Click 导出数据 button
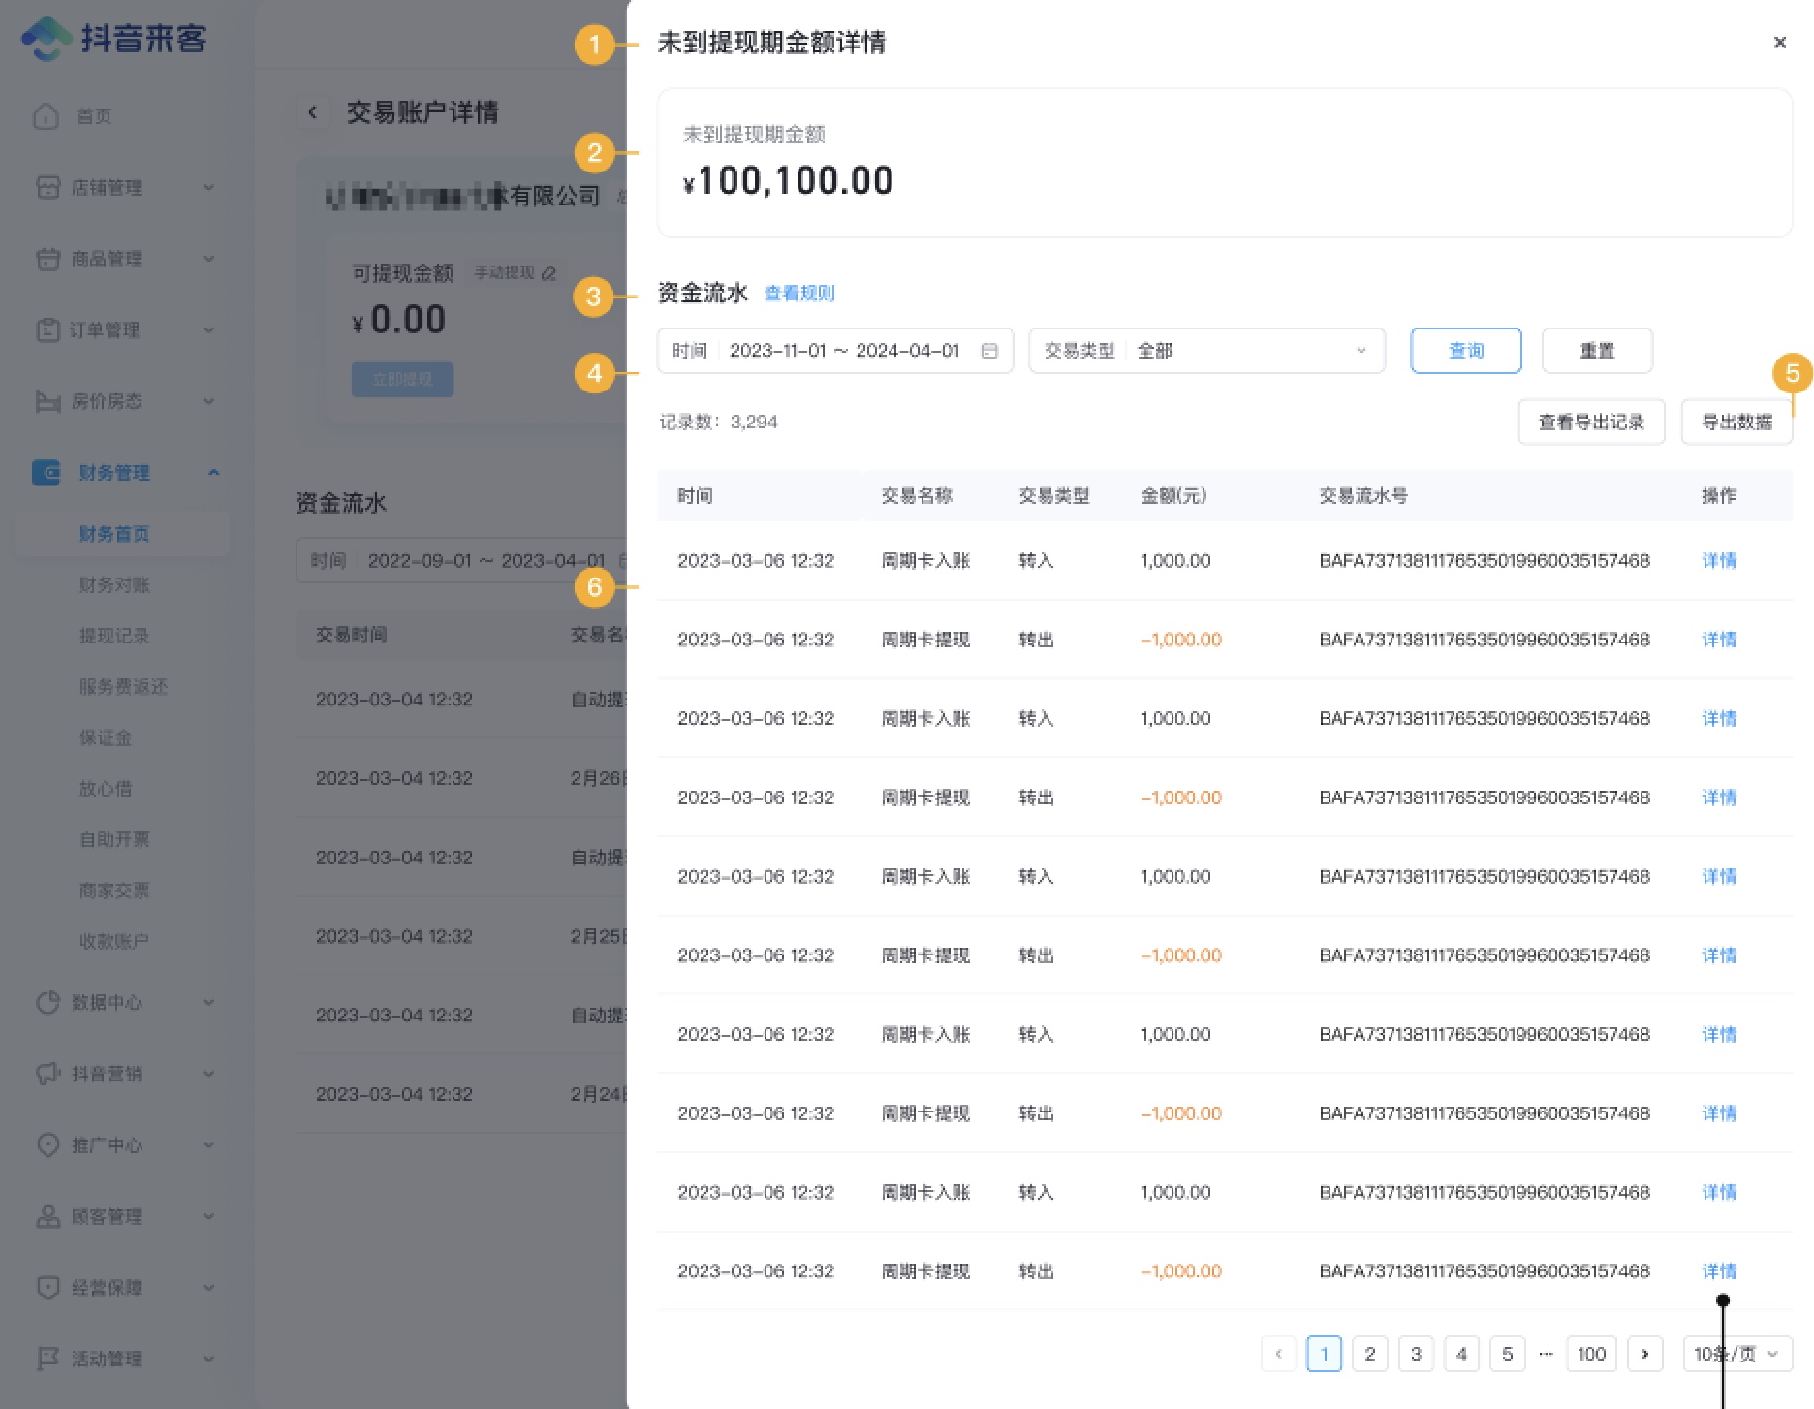1814x1409 pixels. (x=1736, y=422)
